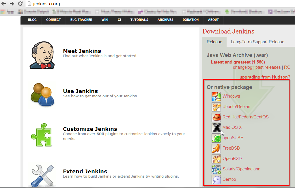Reload the page with the refresh icon
Screen dimensions: 295x188
20,3
